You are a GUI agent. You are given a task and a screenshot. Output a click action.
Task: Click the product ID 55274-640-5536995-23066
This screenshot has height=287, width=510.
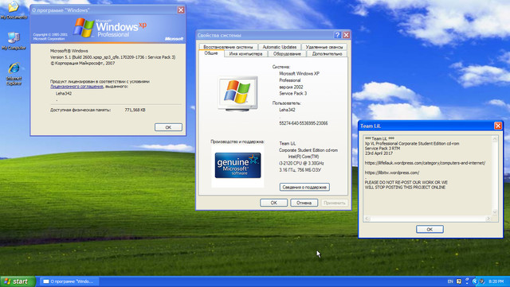(303, 123)
